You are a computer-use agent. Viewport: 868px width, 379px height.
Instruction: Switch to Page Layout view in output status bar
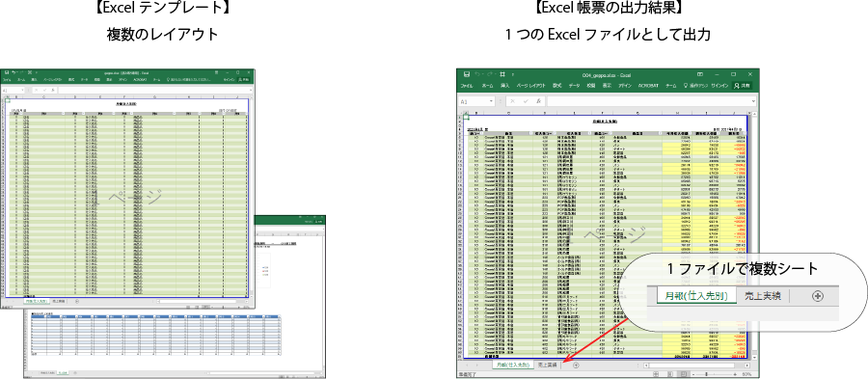tap(670, 374)
